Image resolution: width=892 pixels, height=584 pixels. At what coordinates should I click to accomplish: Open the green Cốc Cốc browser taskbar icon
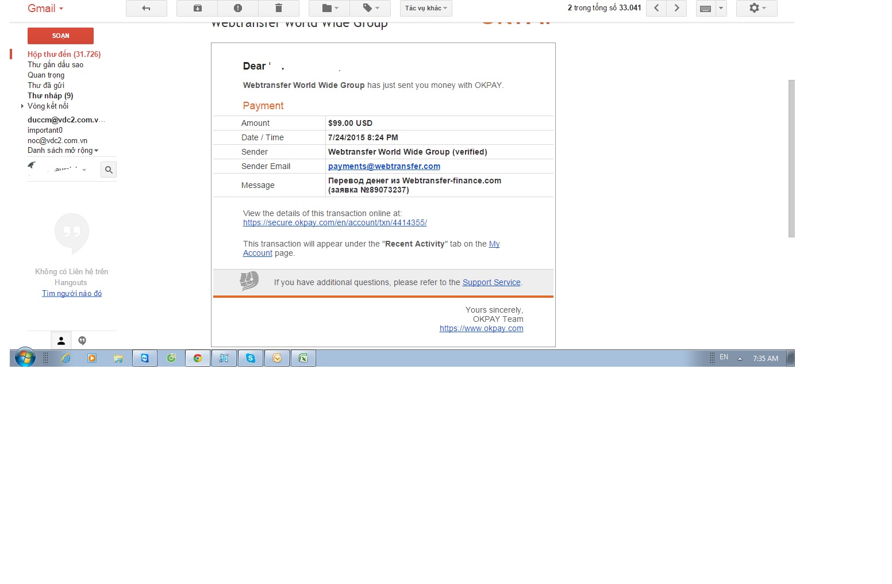click(171, 358)
